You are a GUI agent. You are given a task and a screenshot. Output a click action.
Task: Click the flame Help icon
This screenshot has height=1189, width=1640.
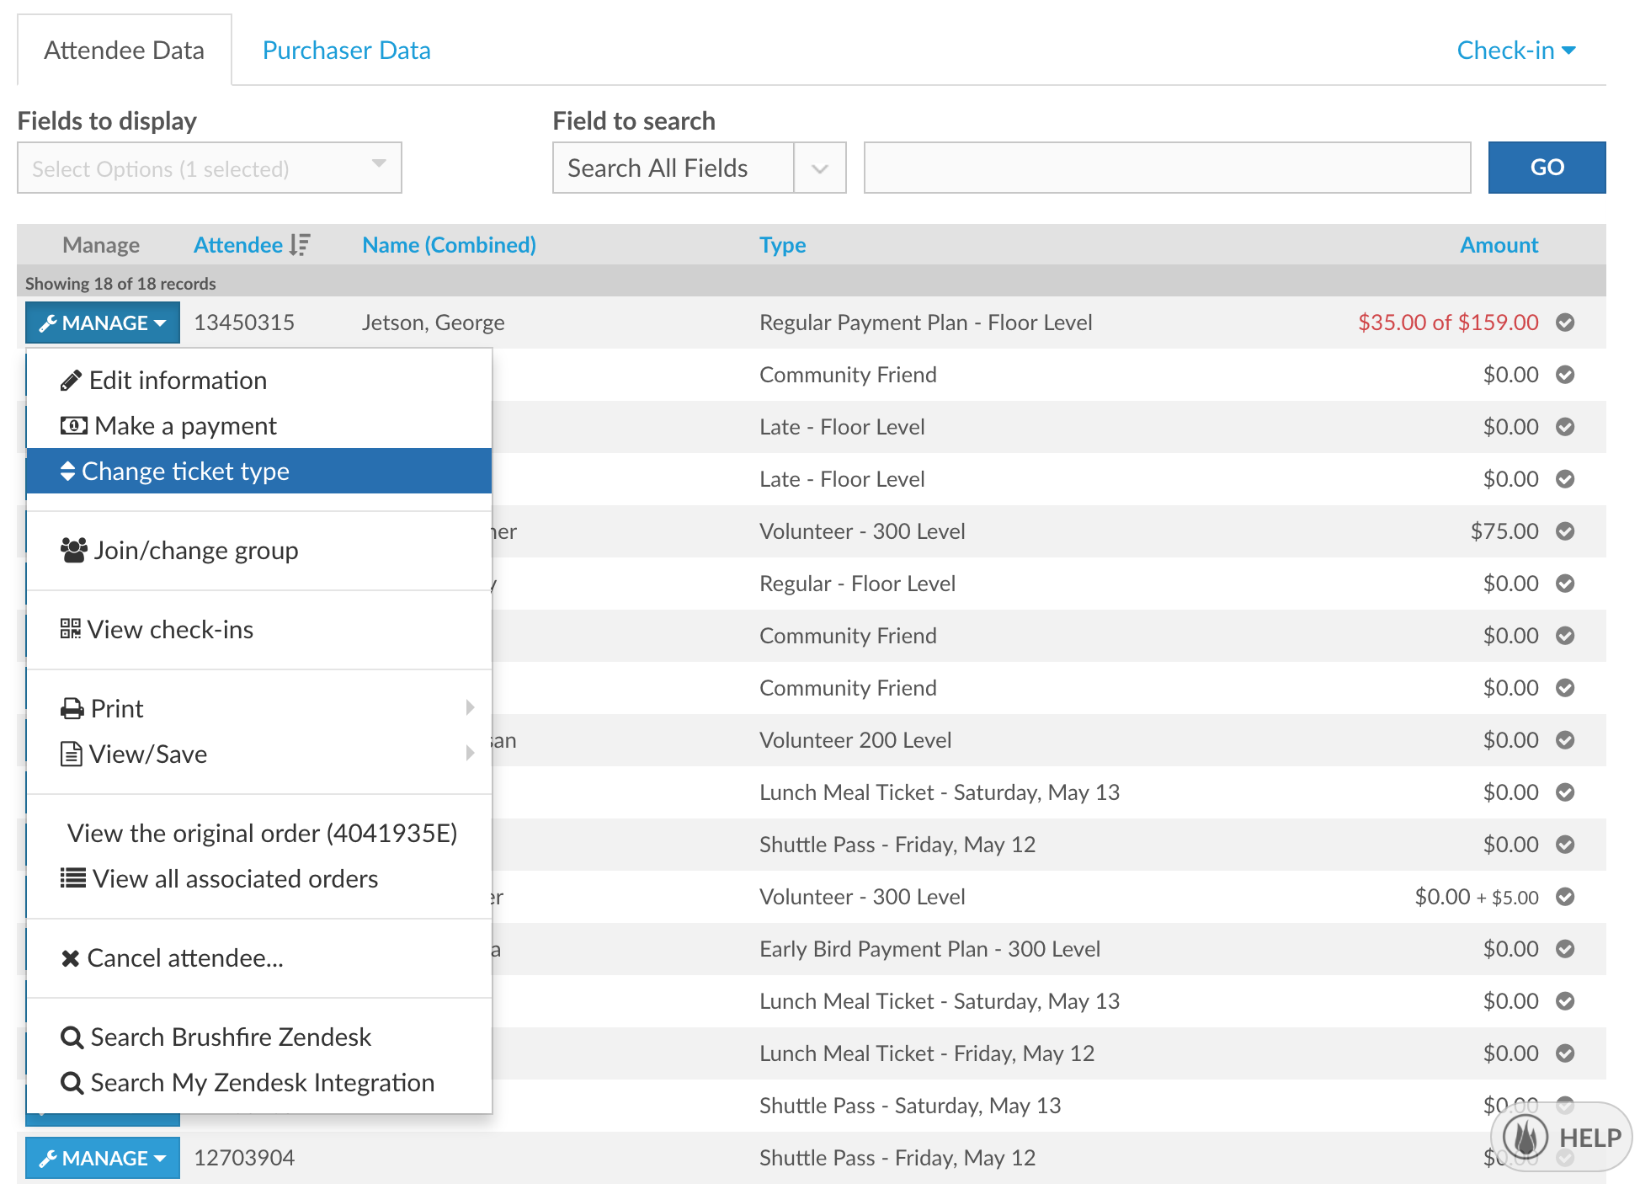[x=1526, y=1138]
